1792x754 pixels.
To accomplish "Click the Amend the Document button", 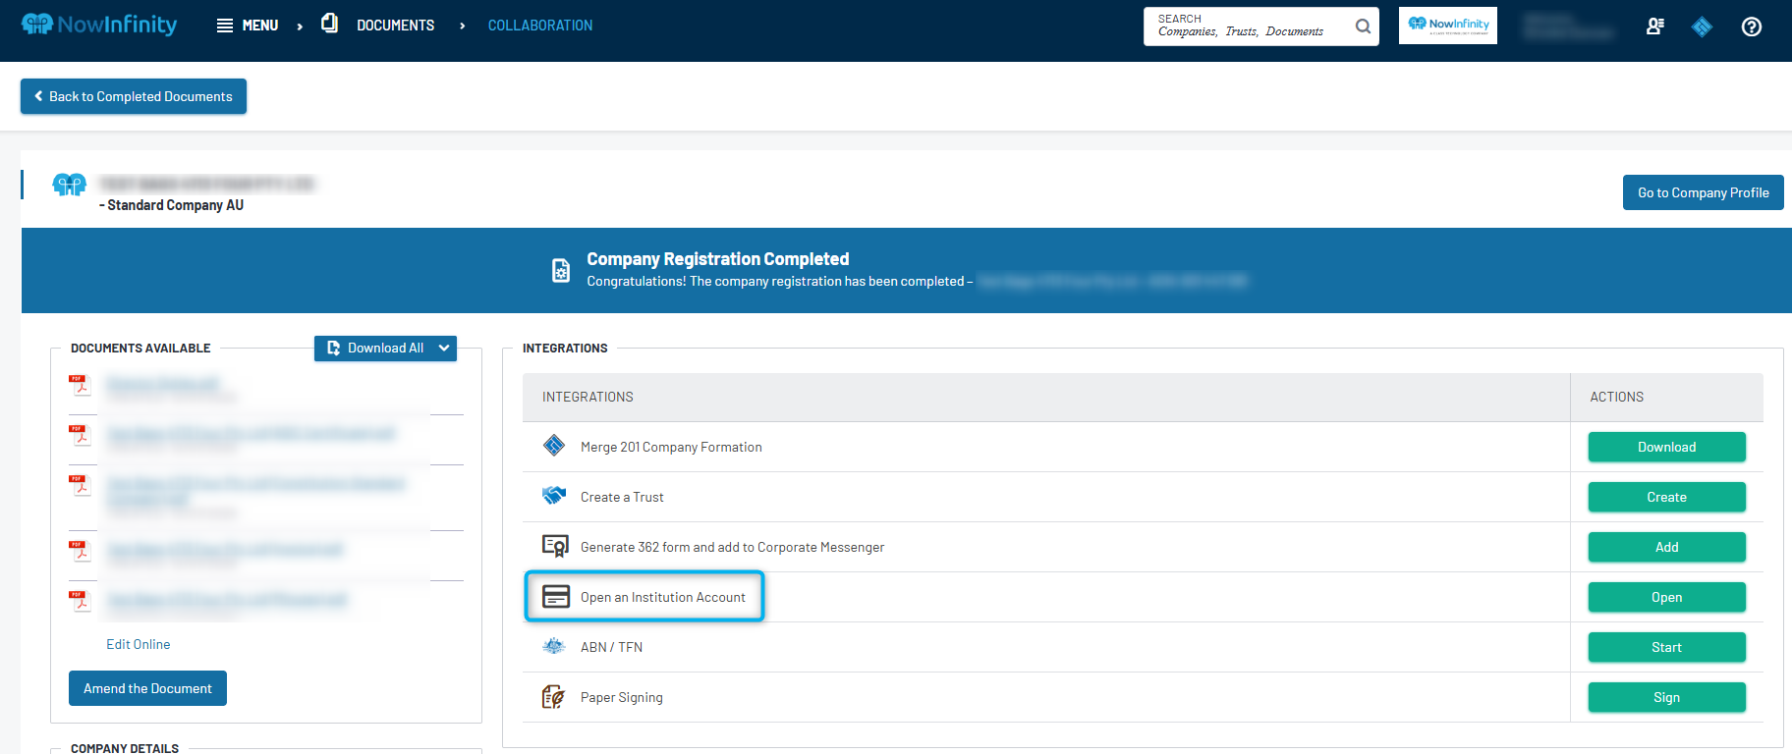I will coord(147,688).
